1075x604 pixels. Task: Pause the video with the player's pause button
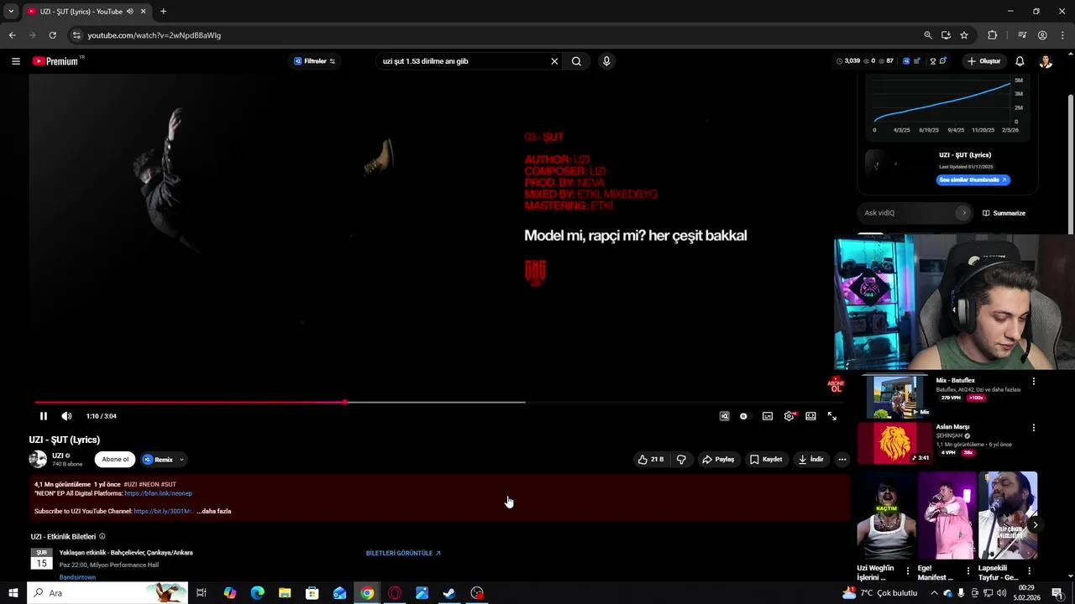click(x=44, y=416)
